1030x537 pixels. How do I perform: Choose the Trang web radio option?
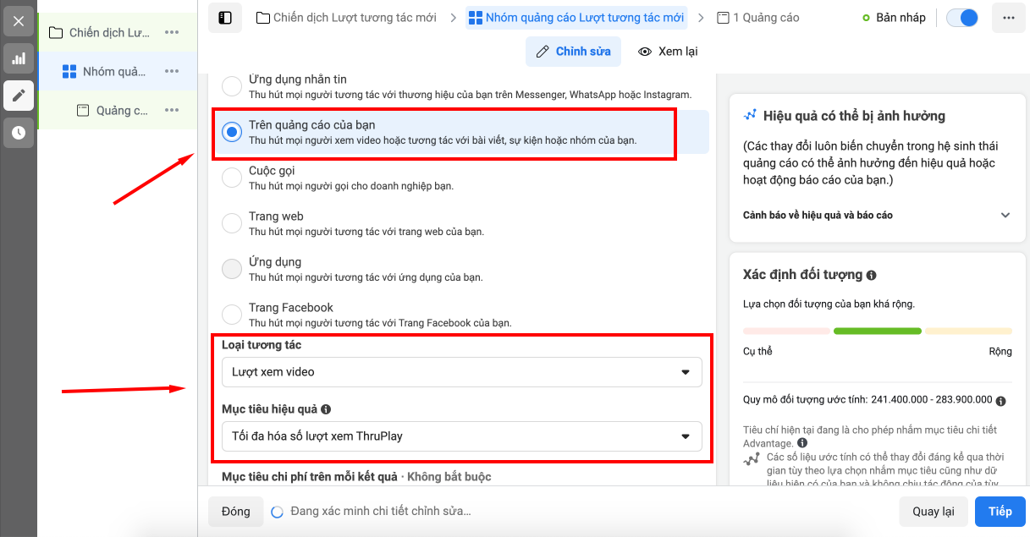231,223
